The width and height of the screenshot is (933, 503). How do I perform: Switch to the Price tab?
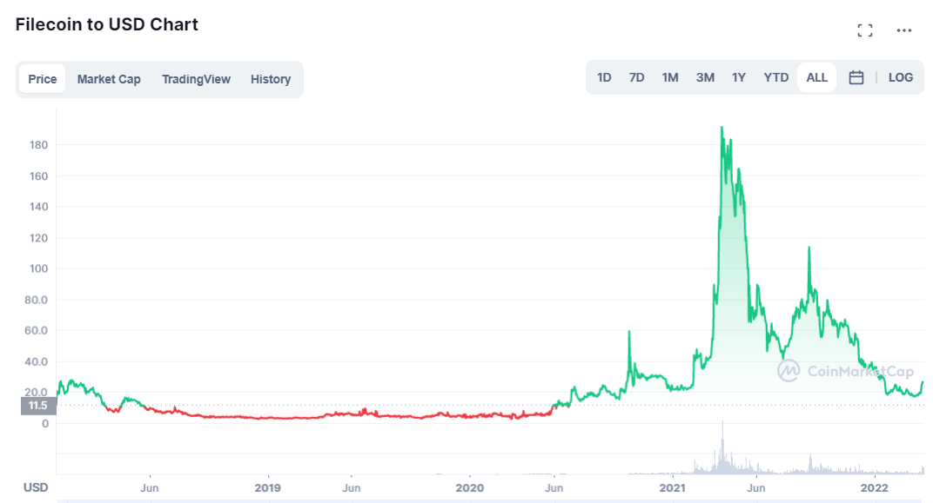[x=42, y=79]
